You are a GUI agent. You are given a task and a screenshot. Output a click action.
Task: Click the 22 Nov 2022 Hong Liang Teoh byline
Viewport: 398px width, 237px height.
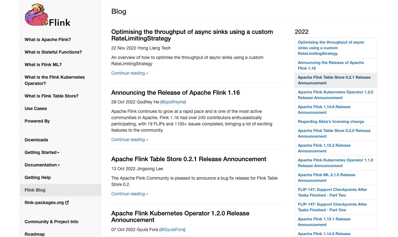(x=141, y=48)
